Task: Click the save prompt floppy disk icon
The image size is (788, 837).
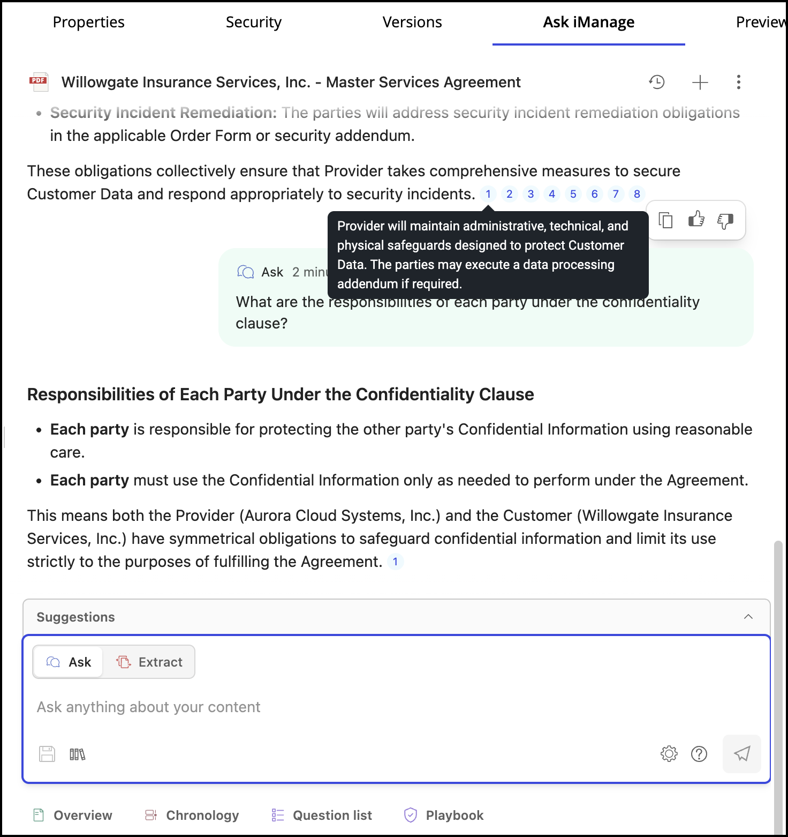Action: (x=47, y=754)
